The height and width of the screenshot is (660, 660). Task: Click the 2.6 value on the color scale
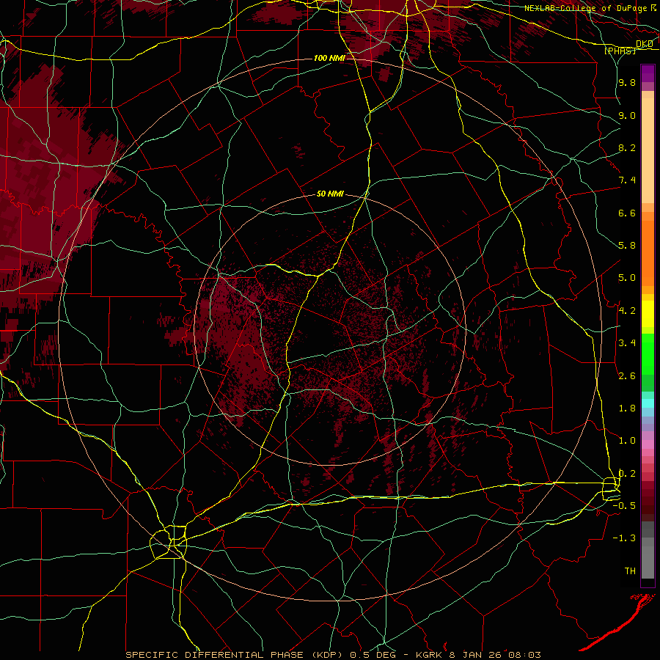tap(627, 376)
